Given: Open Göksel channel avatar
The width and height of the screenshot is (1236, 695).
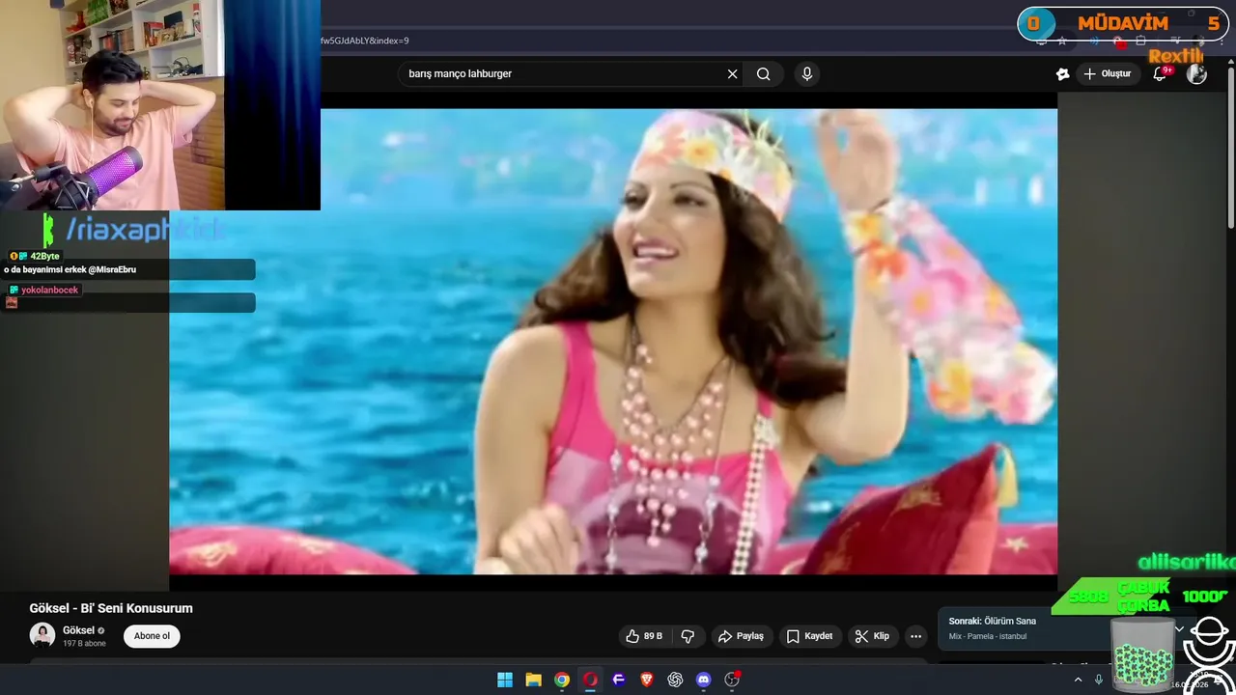Looking at the screenshot, I should click(42, 635).
